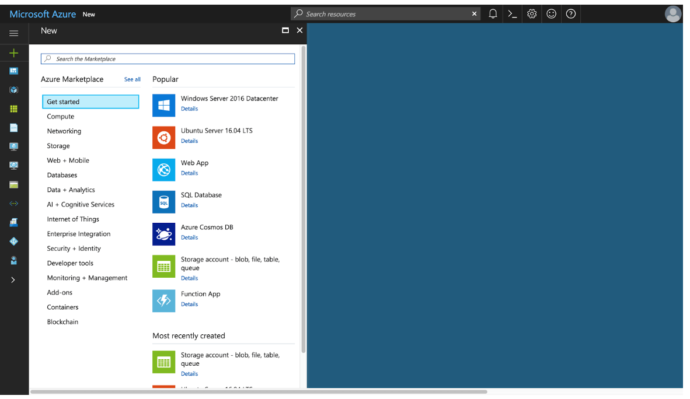The image size is (690, 399).
Task: Click the SQL Database icon
Action: (x=163, y=202)
